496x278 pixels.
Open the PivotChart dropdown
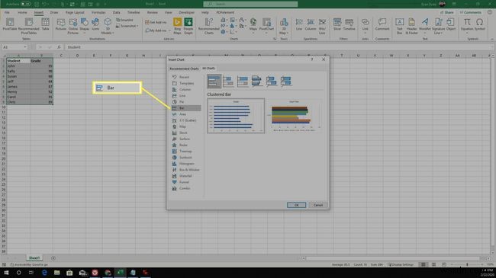[266, 25]
